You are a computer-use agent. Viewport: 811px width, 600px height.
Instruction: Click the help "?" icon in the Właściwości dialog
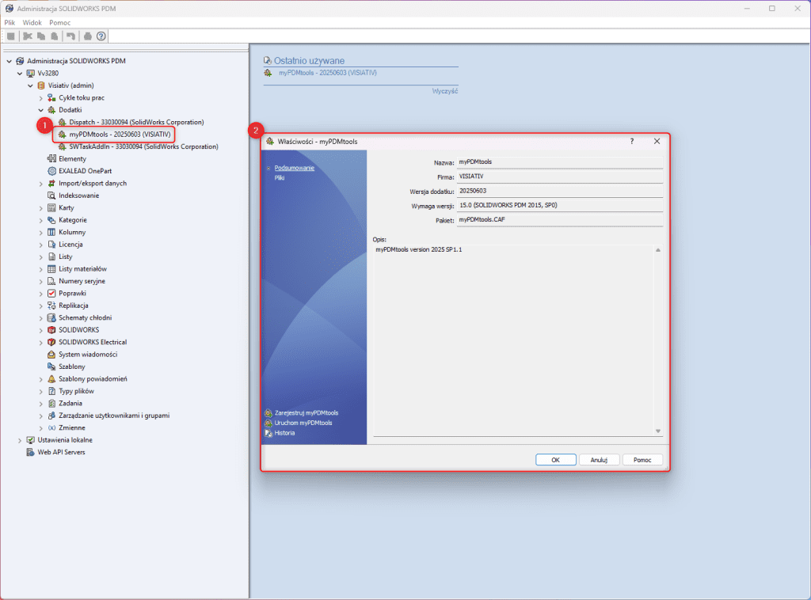pyautogui.click(x=631, y=141)
